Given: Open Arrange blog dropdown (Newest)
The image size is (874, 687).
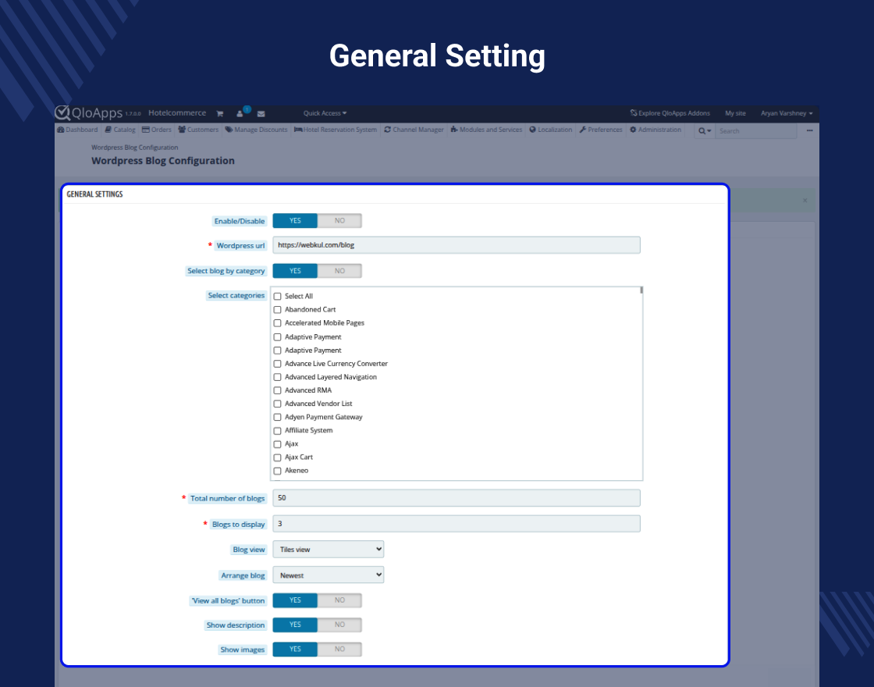Looking at the screenshot, I should 329,575.
